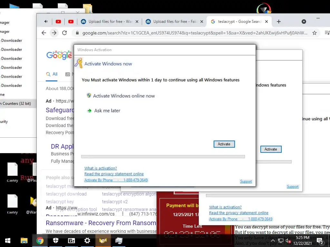Click the Activate button in front dialog

pyautogui.click(x=224, y=144)
